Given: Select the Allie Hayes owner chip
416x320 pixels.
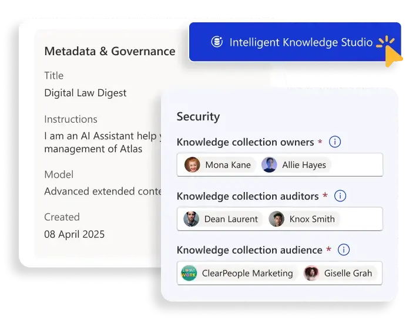Looking at the screenshot, I should tap(296, 164).
